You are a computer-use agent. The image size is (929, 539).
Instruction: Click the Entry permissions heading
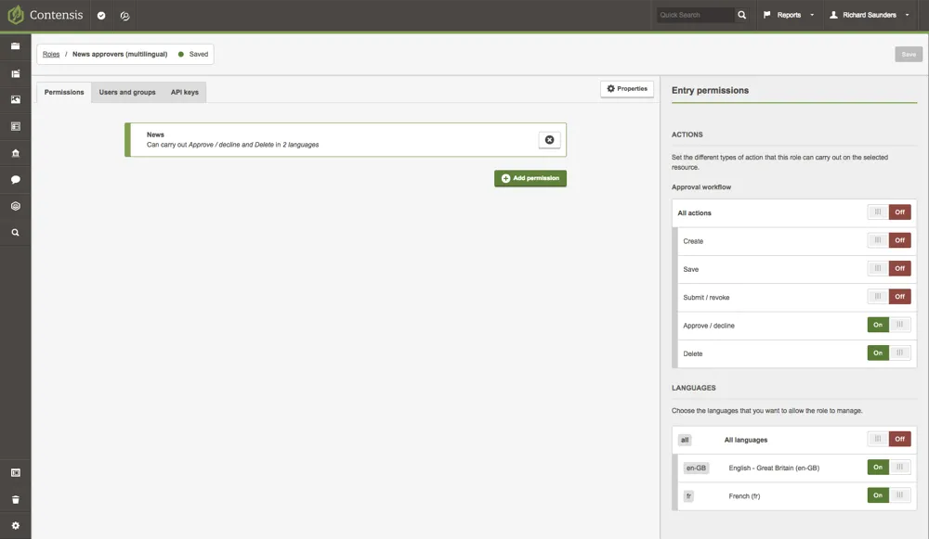(710, 91)
